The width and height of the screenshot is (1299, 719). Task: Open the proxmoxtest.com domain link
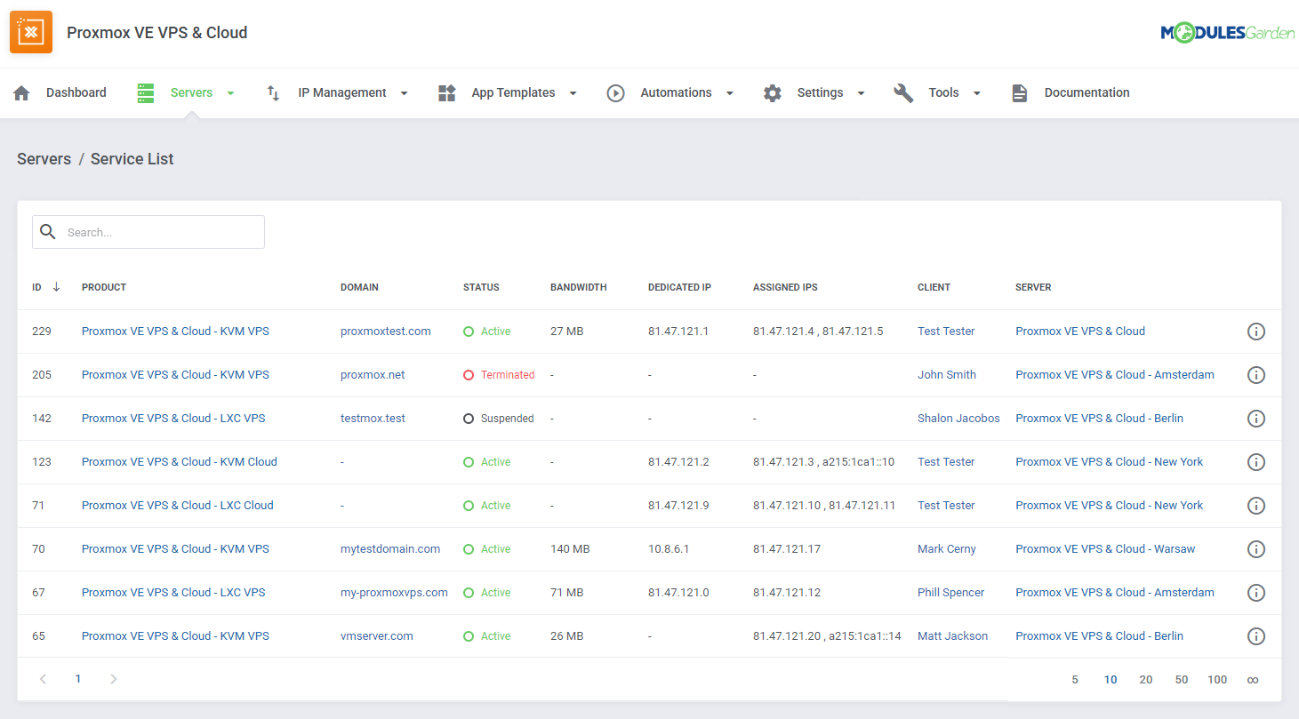[385, 332]
